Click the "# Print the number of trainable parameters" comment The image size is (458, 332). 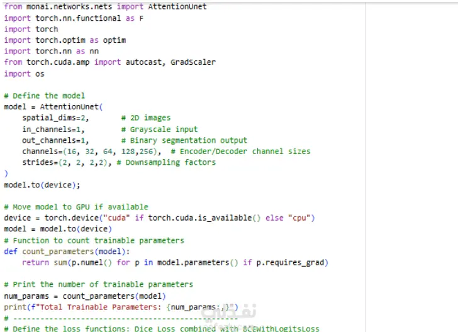coord(99,285)
